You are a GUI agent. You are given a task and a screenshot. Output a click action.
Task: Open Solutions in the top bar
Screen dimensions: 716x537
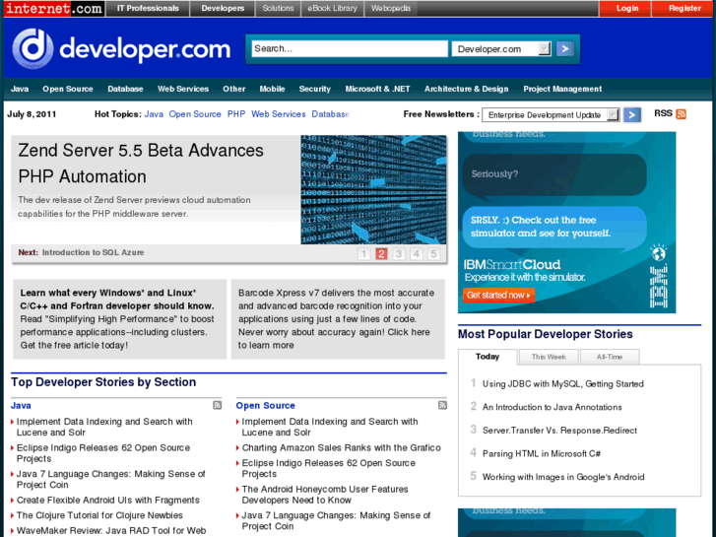(x=278, y=8)
